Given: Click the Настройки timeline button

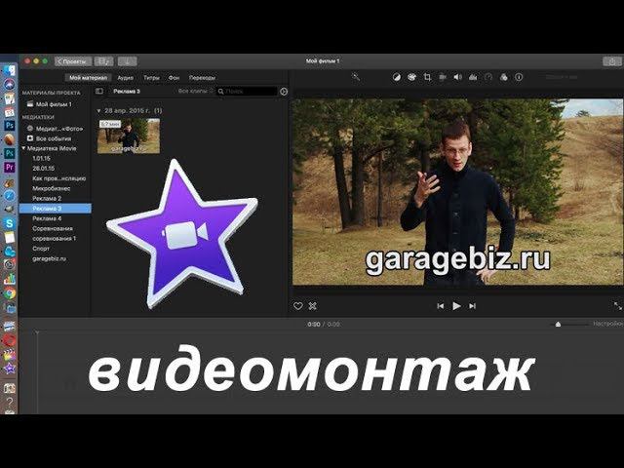Looking at the screenshot, I should tap(608, 324).
